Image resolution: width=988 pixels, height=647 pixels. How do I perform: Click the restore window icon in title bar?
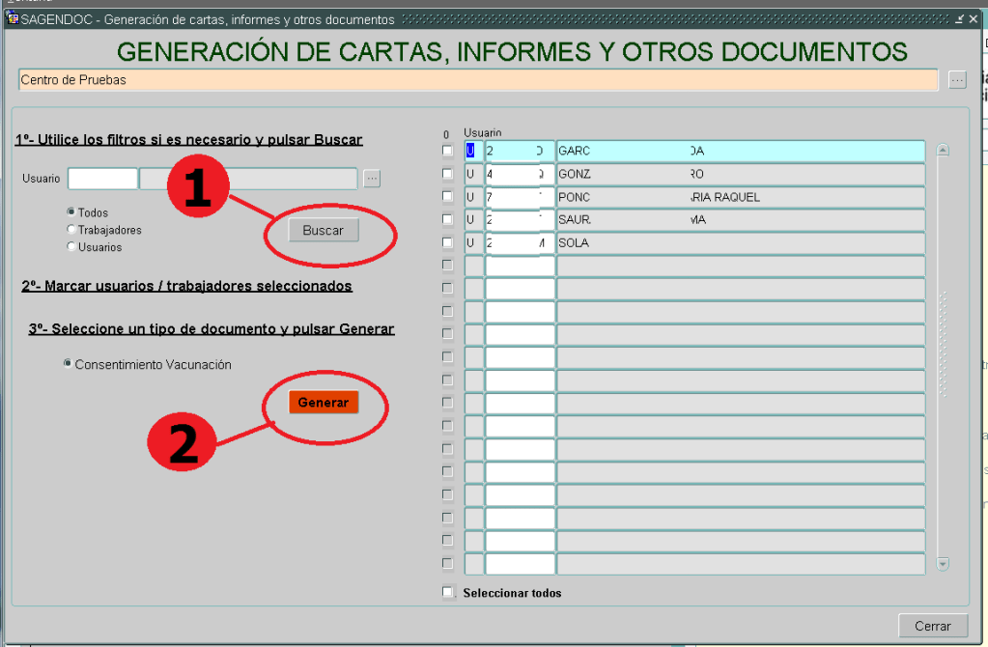[x=959, y=19]
